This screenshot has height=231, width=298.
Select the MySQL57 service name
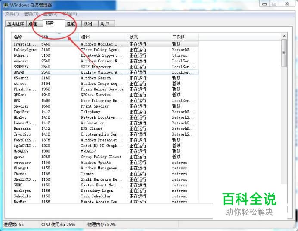click(21, 151)
